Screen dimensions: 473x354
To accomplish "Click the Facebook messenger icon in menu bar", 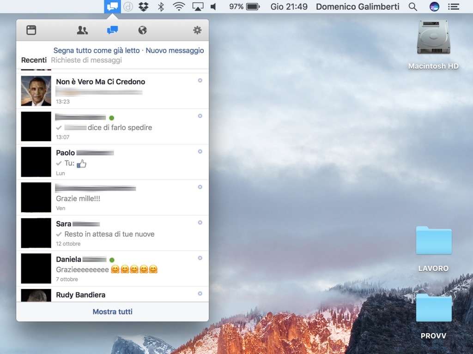I will (112, 6).
